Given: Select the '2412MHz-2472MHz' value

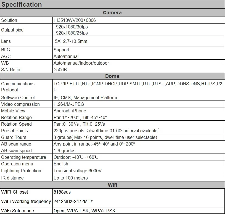Looking at the screenshot, I should pyautogui.click(x=73, y=201).
